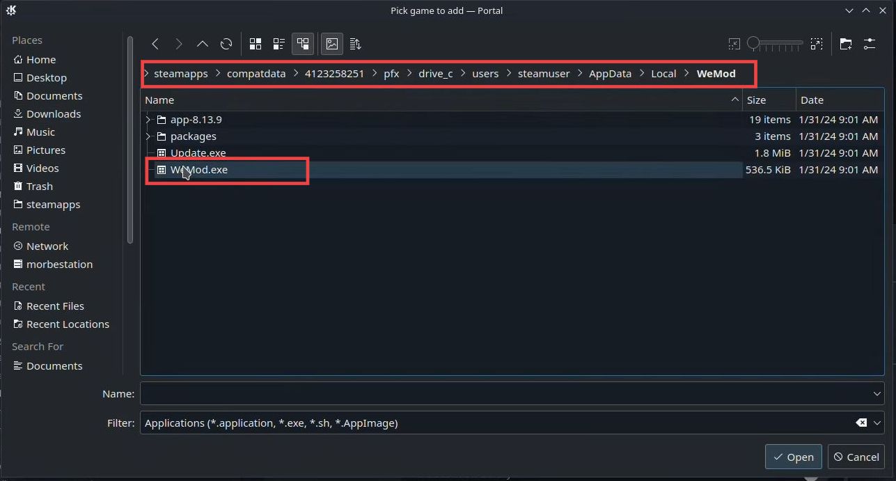Select the steamapps breadcrumb segment
The image size is (896, 481).
point(181,73)
